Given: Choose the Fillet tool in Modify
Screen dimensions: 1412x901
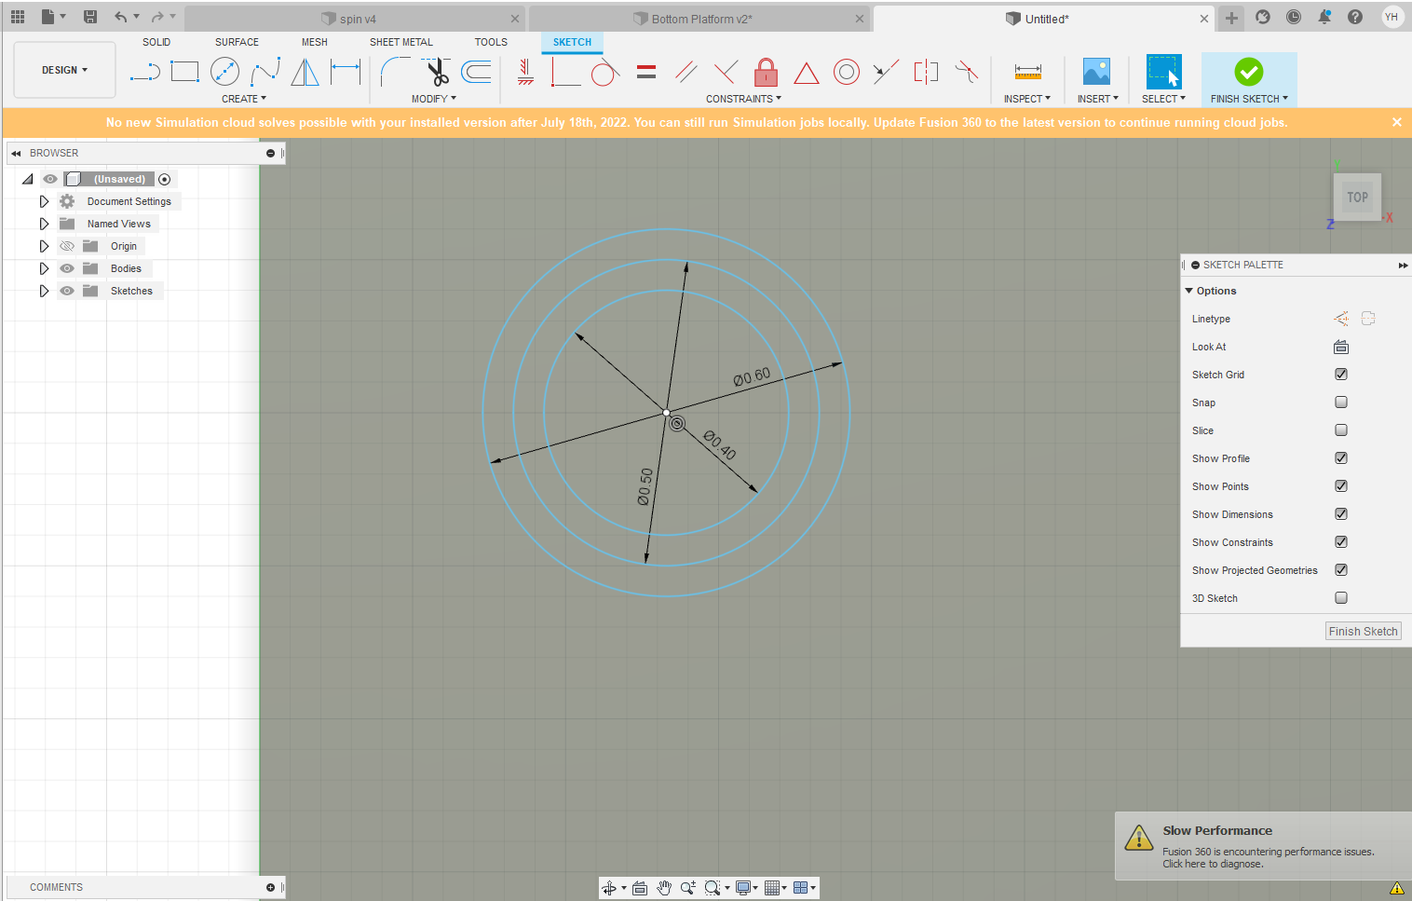Looking at the screenshot, I should [395, 72].
